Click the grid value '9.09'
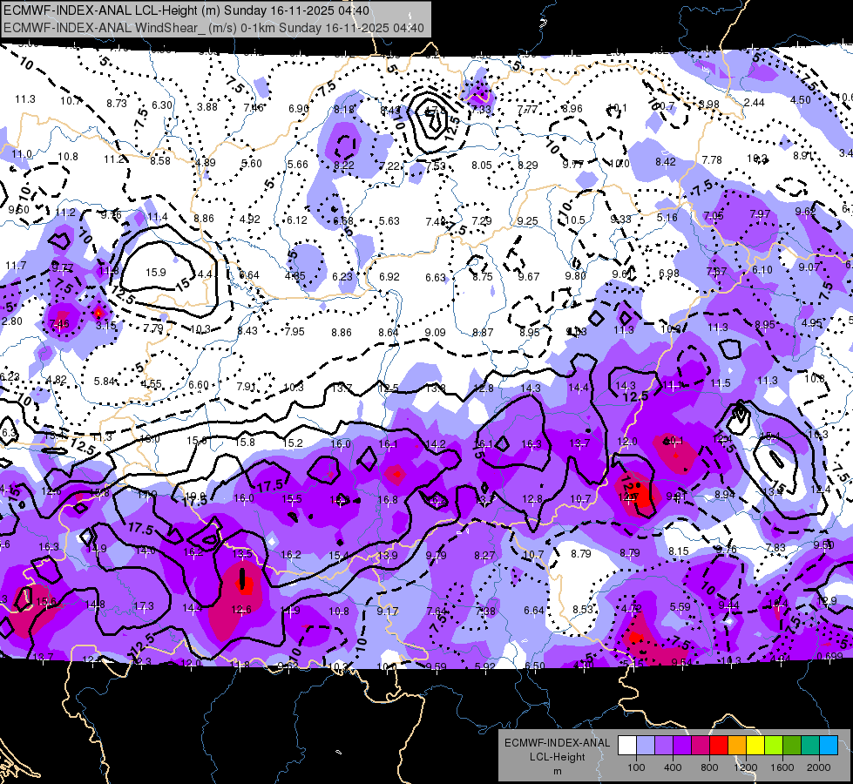Viewport: 853px width, 784px height. [435, 332]
